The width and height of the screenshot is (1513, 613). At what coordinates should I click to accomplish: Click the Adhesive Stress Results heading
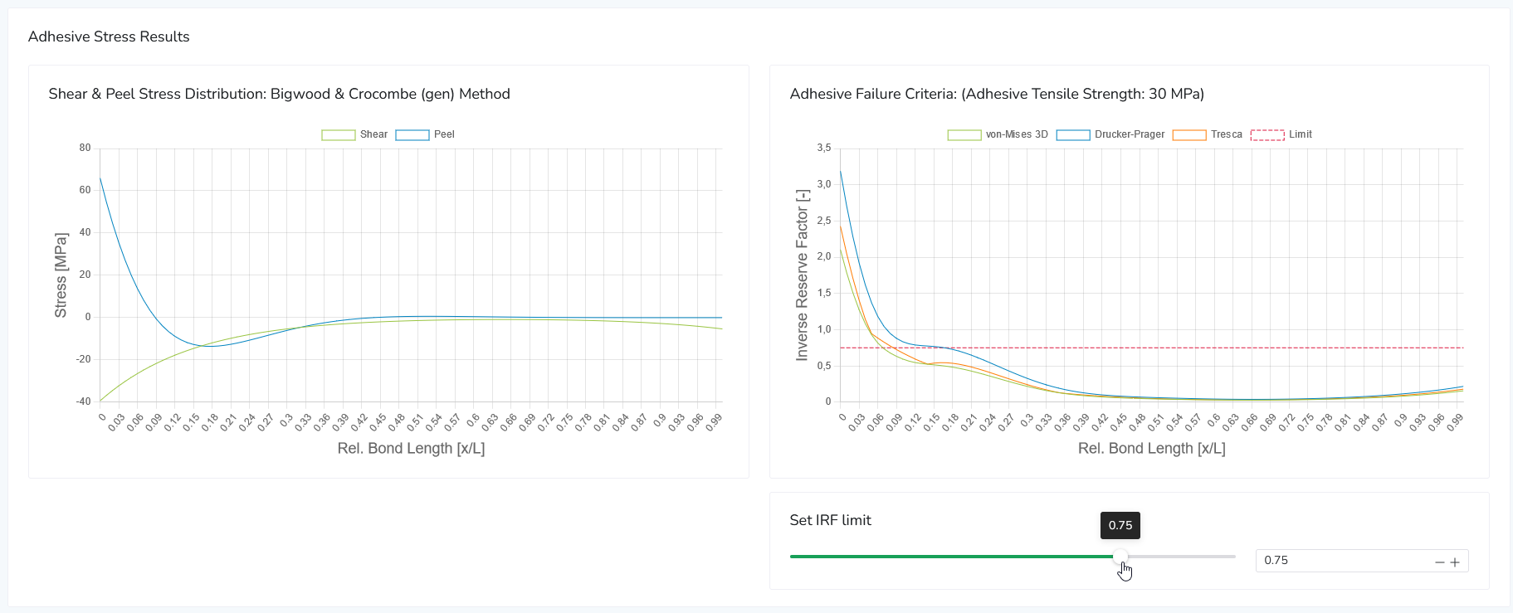tap(109, 36)
